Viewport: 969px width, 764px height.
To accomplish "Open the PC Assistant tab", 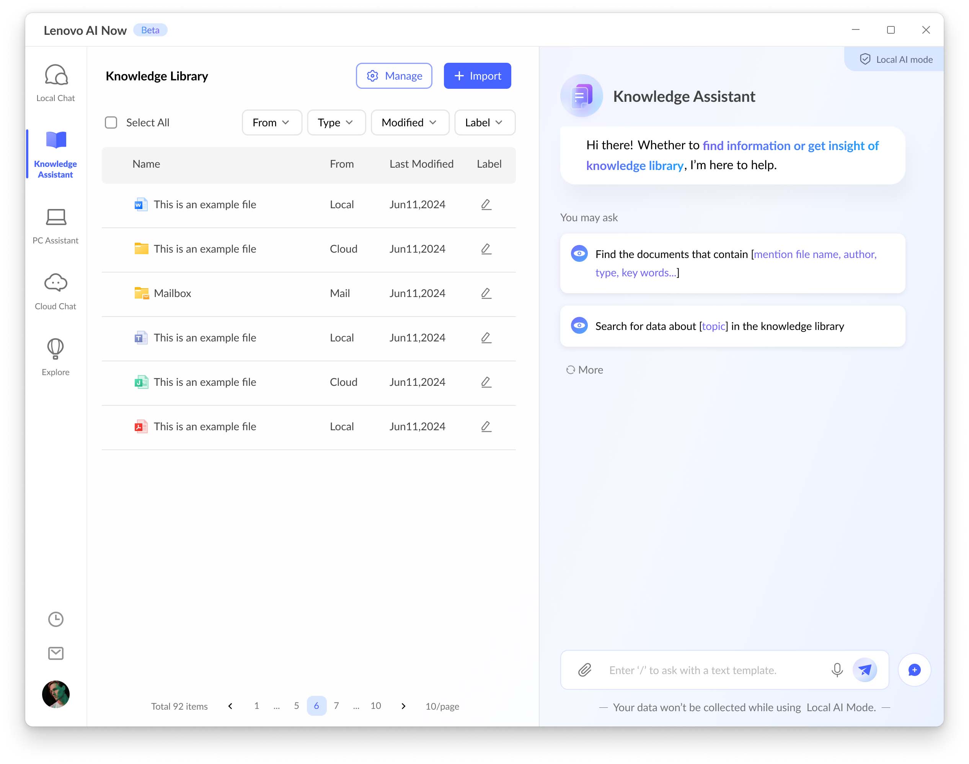I will point(55,226).
